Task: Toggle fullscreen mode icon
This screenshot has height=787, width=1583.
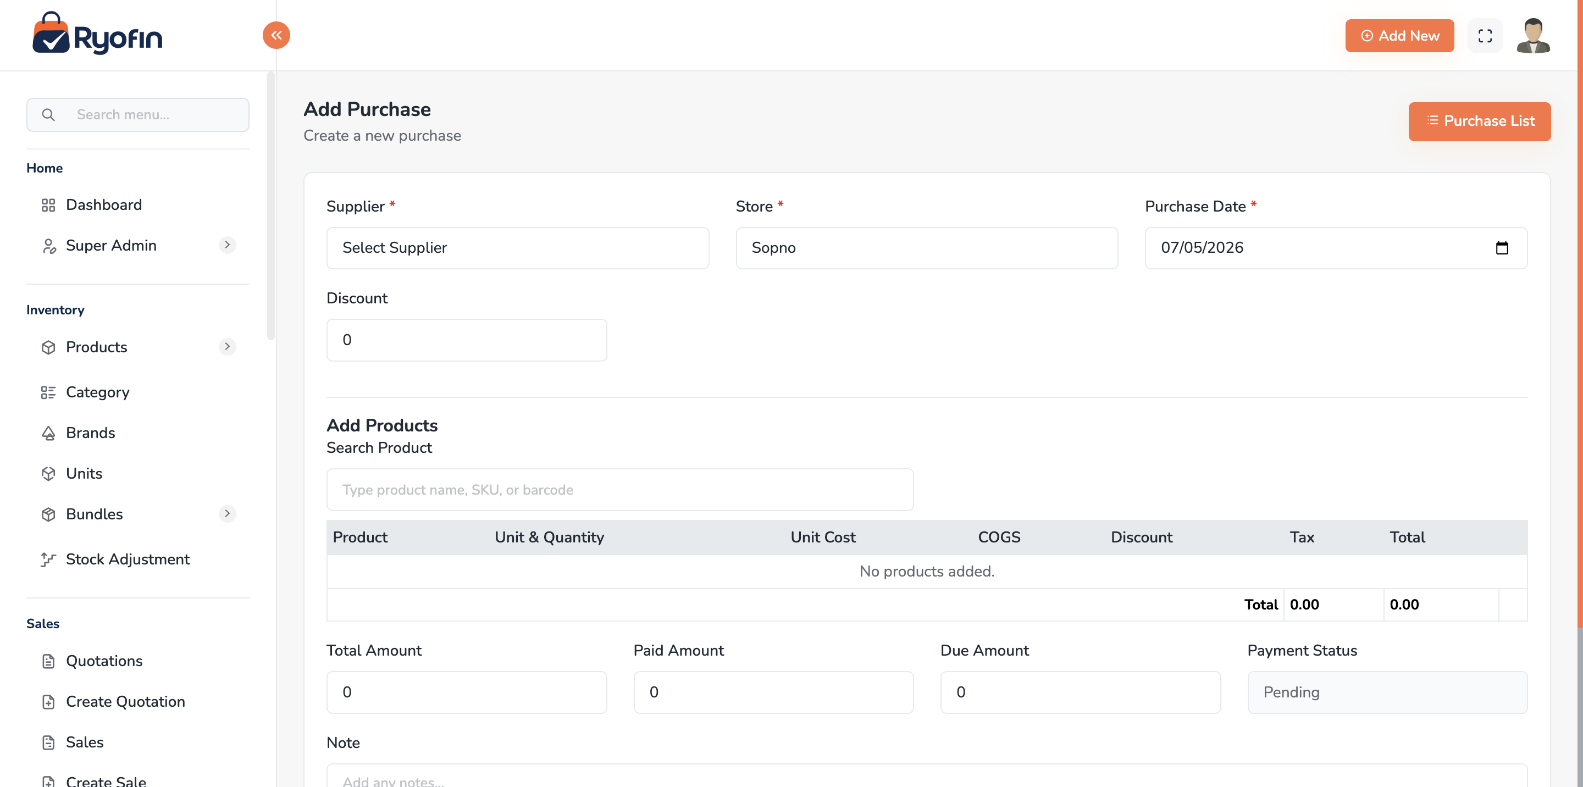Action: coord(1485,36)
